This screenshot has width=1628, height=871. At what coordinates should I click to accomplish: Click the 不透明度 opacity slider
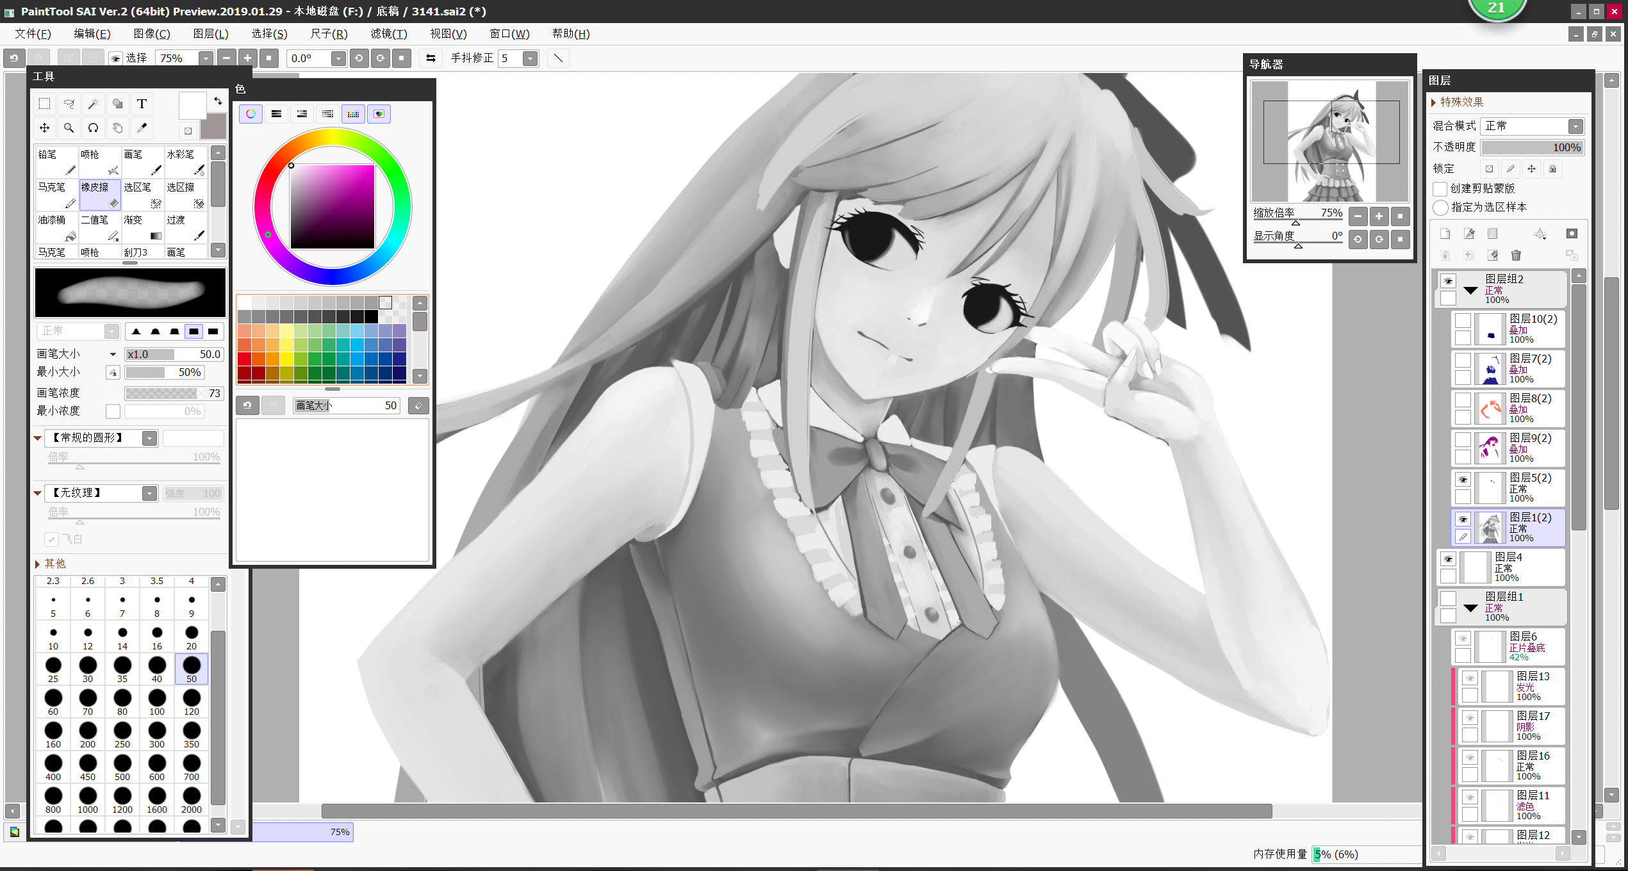[1532, 148]
